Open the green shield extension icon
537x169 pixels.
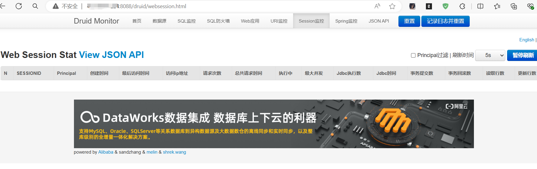click(446, 6)
